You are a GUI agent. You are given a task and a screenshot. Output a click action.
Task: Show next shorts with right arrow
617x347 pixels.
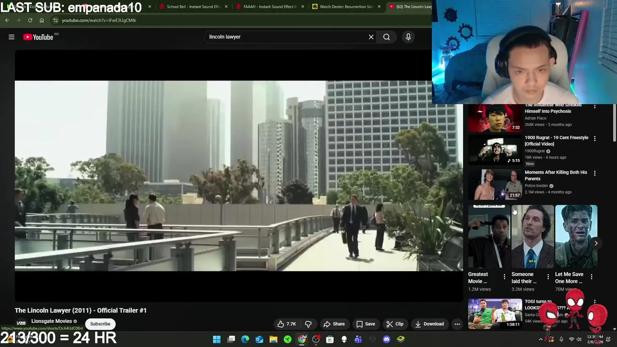[x=596, y=243]
